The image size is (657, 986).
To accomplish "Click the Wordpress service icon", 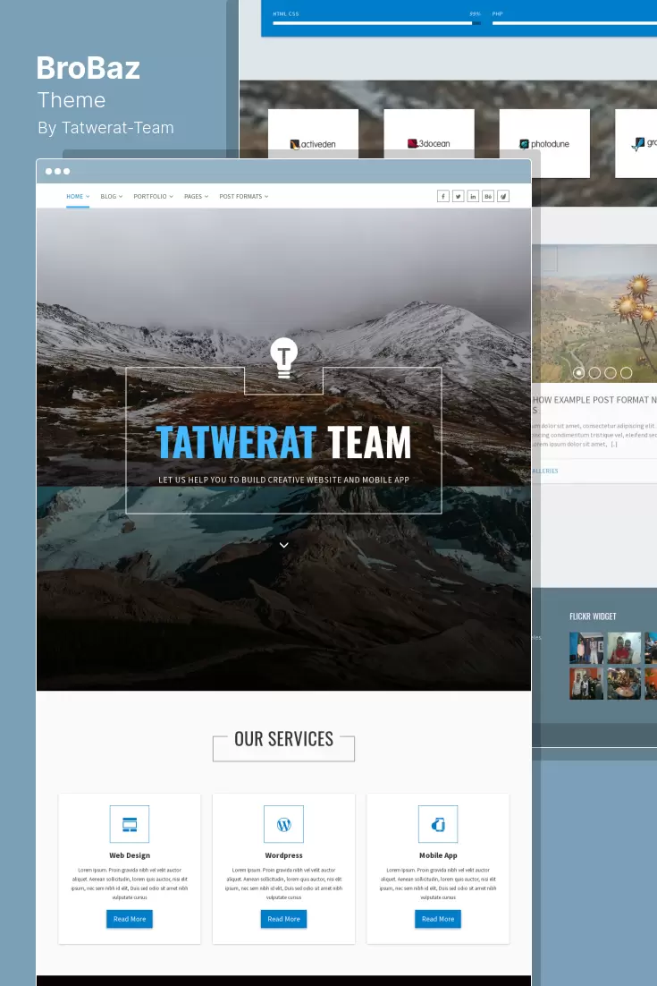I will [x=284, y=824].
